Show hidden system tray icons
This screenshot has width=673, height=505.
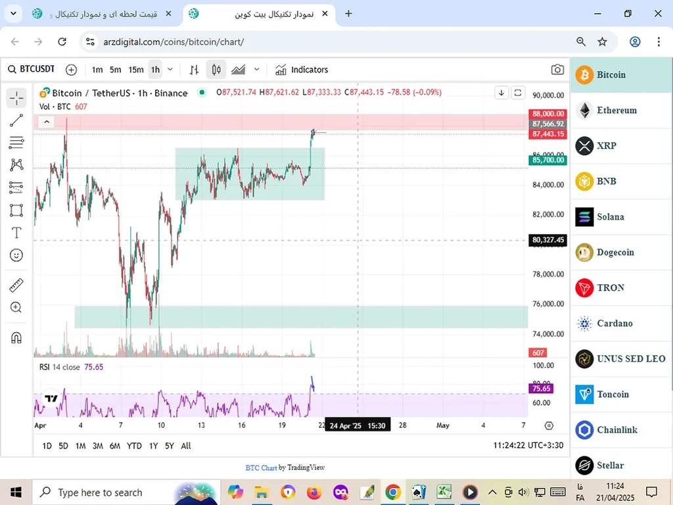point(492,493)
